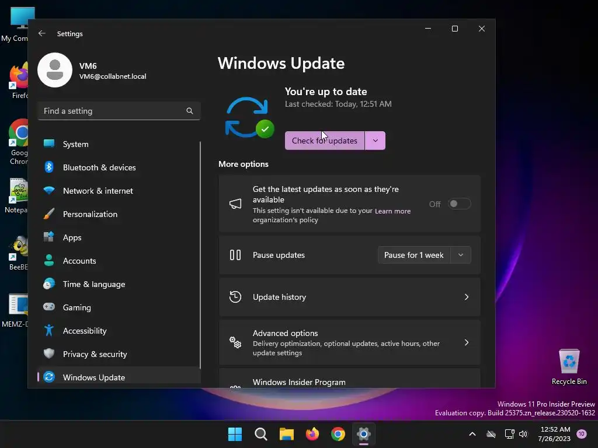Image resolution: width=598 pixels, height=448 pixels.
Task: Click the large update status sync graphic
Action: coord(249,118)
